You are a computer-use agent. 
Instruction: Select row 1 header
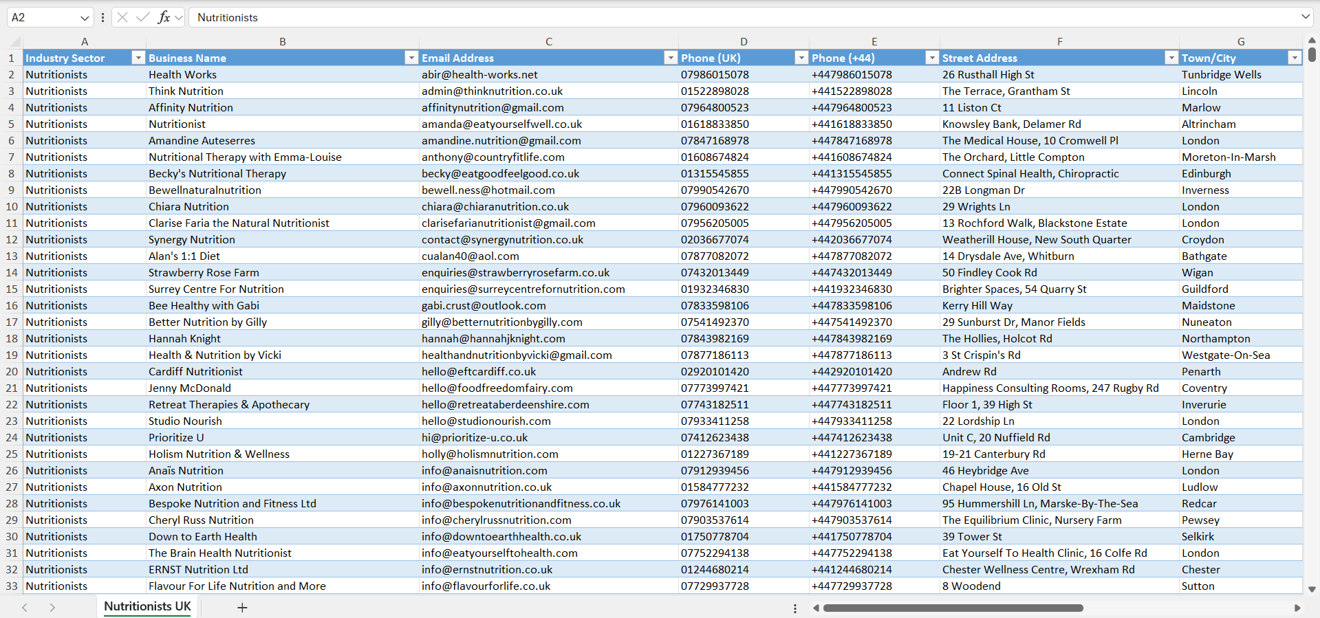tap(11, 58)
